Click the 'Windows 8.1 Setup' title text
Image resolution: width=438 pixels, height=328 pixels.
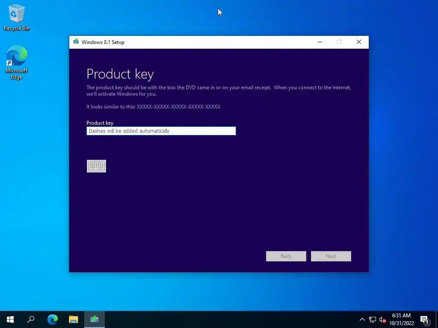click(x=103, y=42)
